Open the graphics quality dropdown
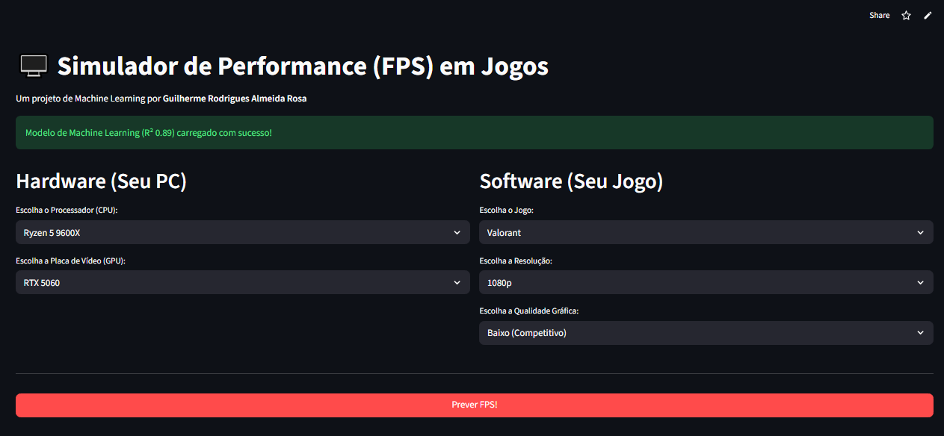944x436 pixels. [x=706, y=332]
